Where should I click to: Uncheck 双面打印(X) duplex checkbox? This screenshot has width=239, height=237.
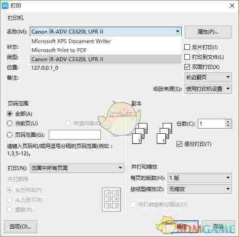[x=187, y=67]
